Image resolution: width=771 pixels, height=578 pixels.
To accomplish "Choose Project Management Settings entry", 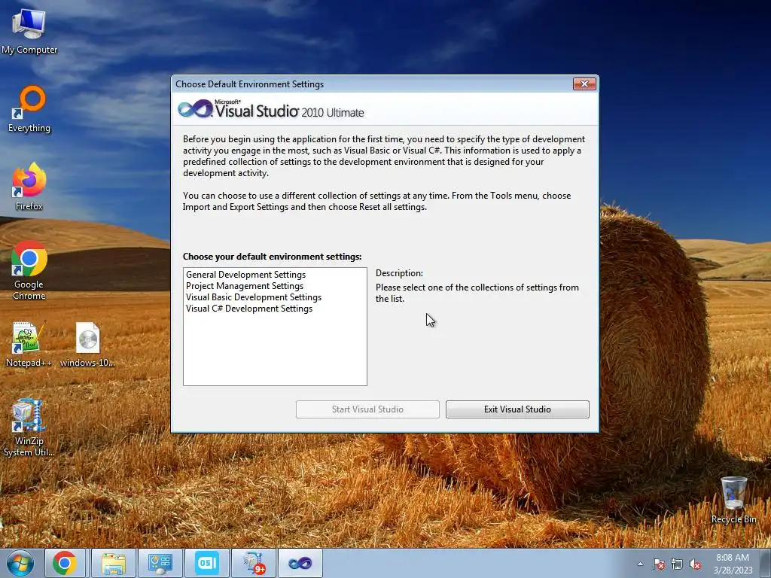I will (x=245, y=286).
